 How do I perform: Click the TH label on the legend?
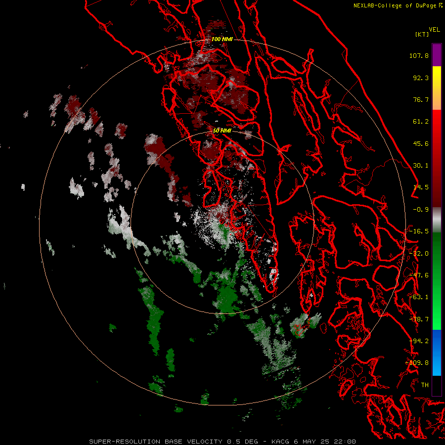pyautogui.click(x=425, y=385)
